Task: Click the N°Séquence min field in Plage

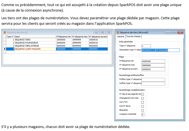Action: pyautogui.click(x=153, y=61)
